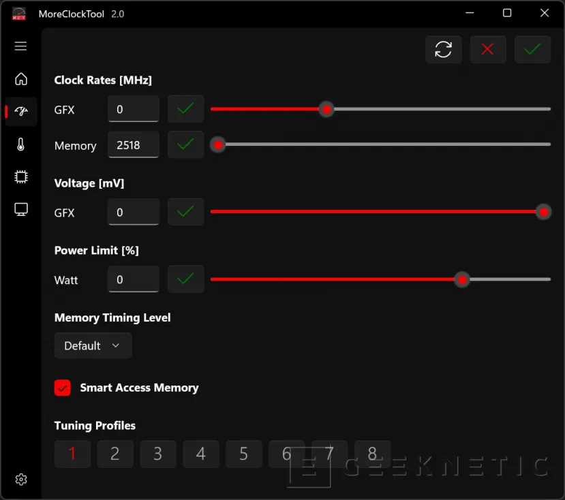
Task: Apply all settings with the green checkmark icon
Action: pyautogui.click(x=532, y=49)
